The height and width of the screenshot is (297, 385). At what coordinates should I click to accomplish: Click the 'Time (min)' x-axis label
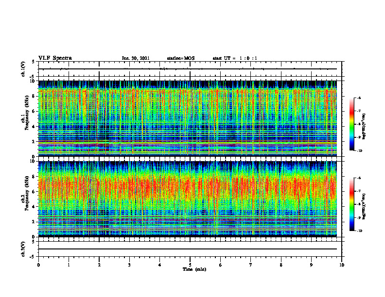coord(194,269)
